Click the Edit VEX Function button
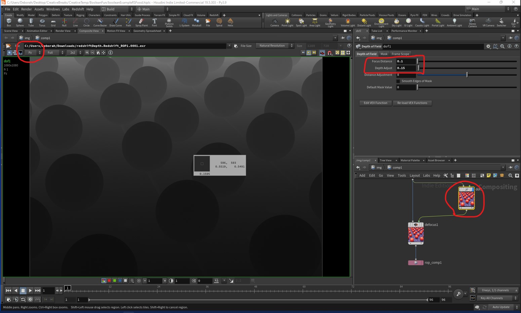521x313 pixels. click(375, 103)
